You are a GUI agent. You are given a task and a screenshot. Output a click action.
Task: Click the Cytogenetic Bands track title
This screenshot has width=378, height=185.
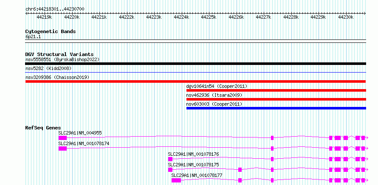tap(51, 31)
